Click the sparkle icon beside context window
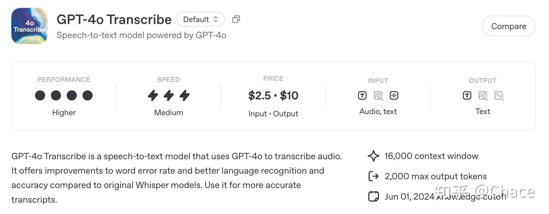The height and width of the screenshot is (214, 549). (373, 156)
